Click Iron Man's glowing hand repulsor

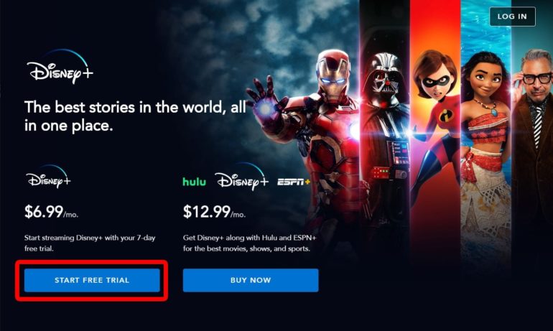(x=265, y=109)
